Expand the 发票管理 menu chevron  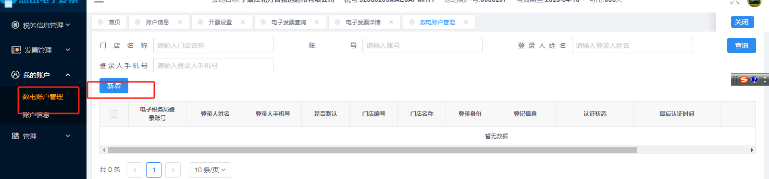click(x=68, y=50)
